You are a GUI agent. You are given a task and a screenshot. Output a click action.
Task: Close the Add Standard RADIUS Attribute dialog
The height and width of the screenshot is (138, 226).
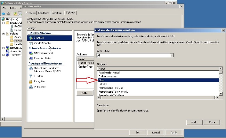223,30
